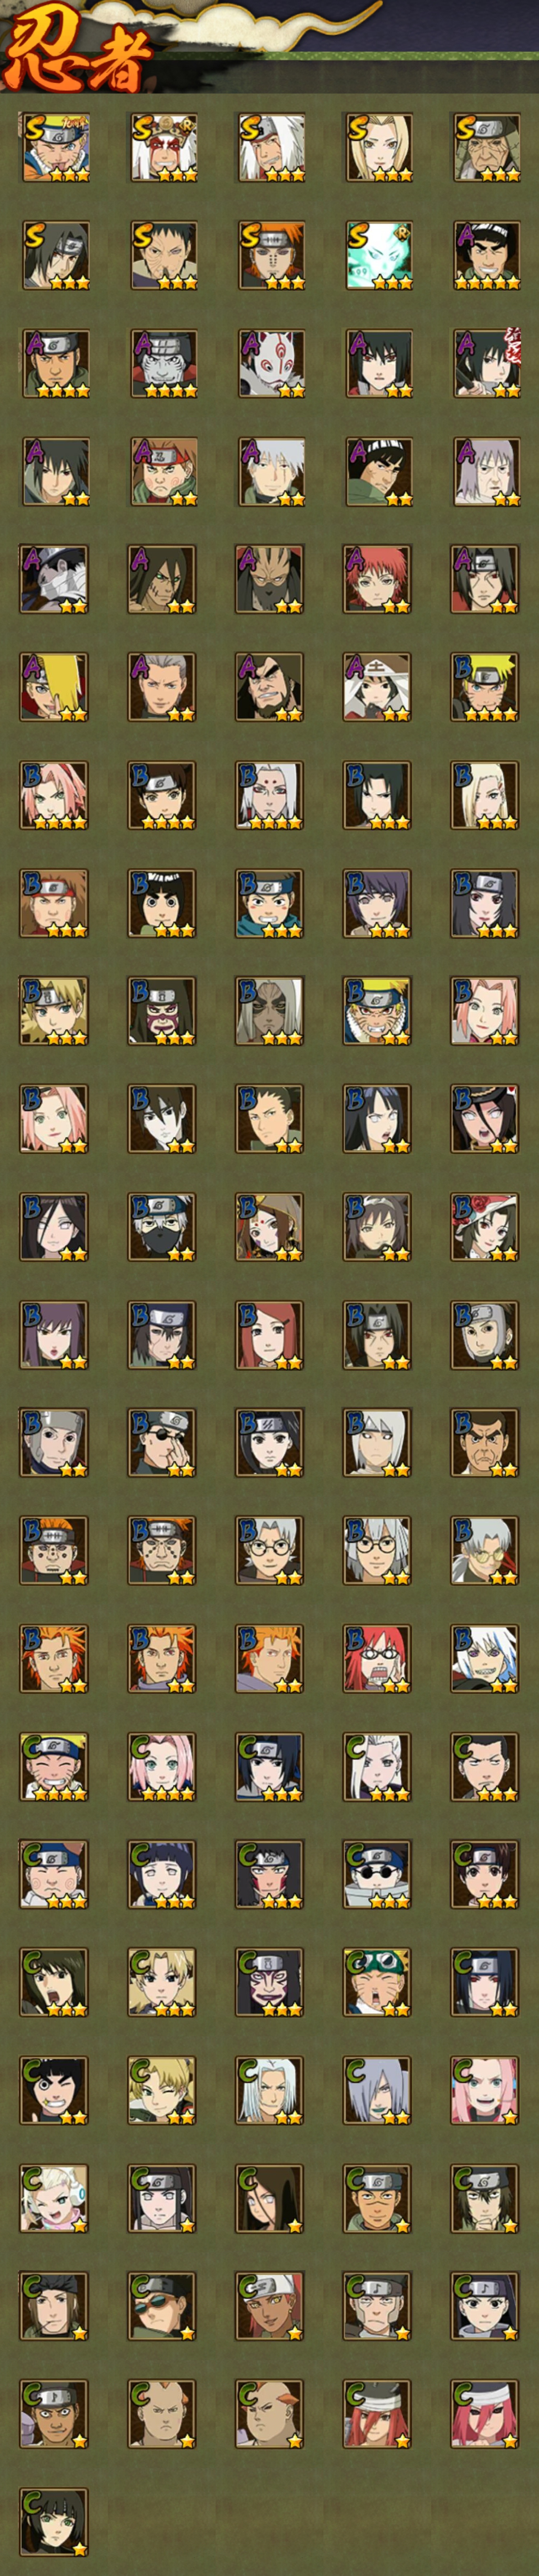Select A-rank Kisame with blue shark face
The width and height of the screenshot is (539, 2576).
162,363
